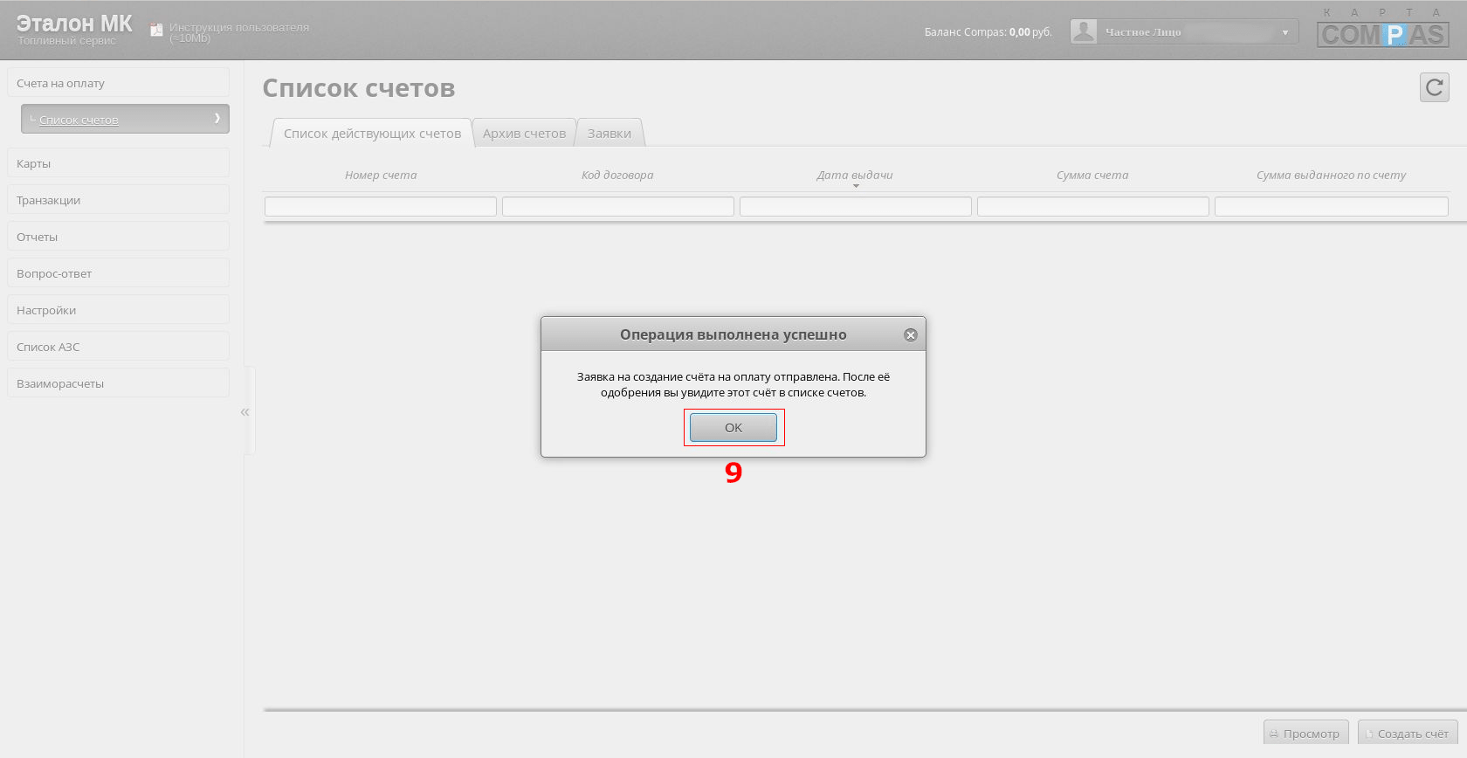This screenshot has width=1467, height=758.
Task: Click Сумма выданного по счету header
Action: click(1331, 176)
